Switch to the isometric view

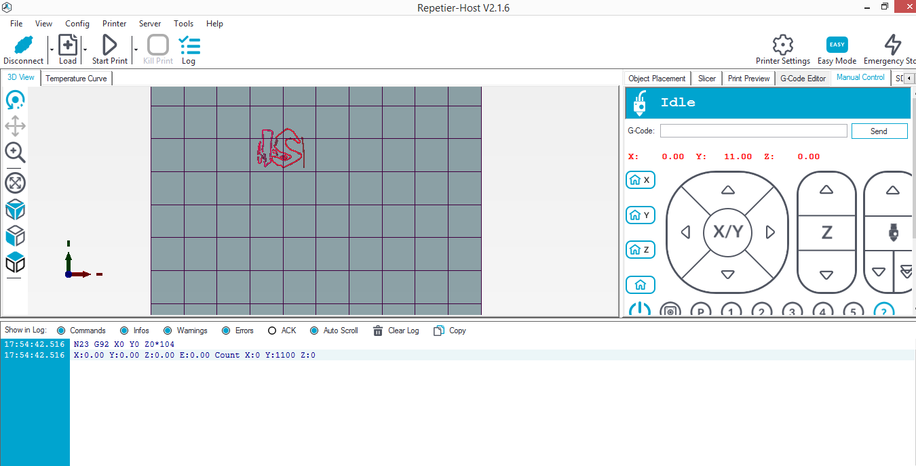(x=15, y=263)
